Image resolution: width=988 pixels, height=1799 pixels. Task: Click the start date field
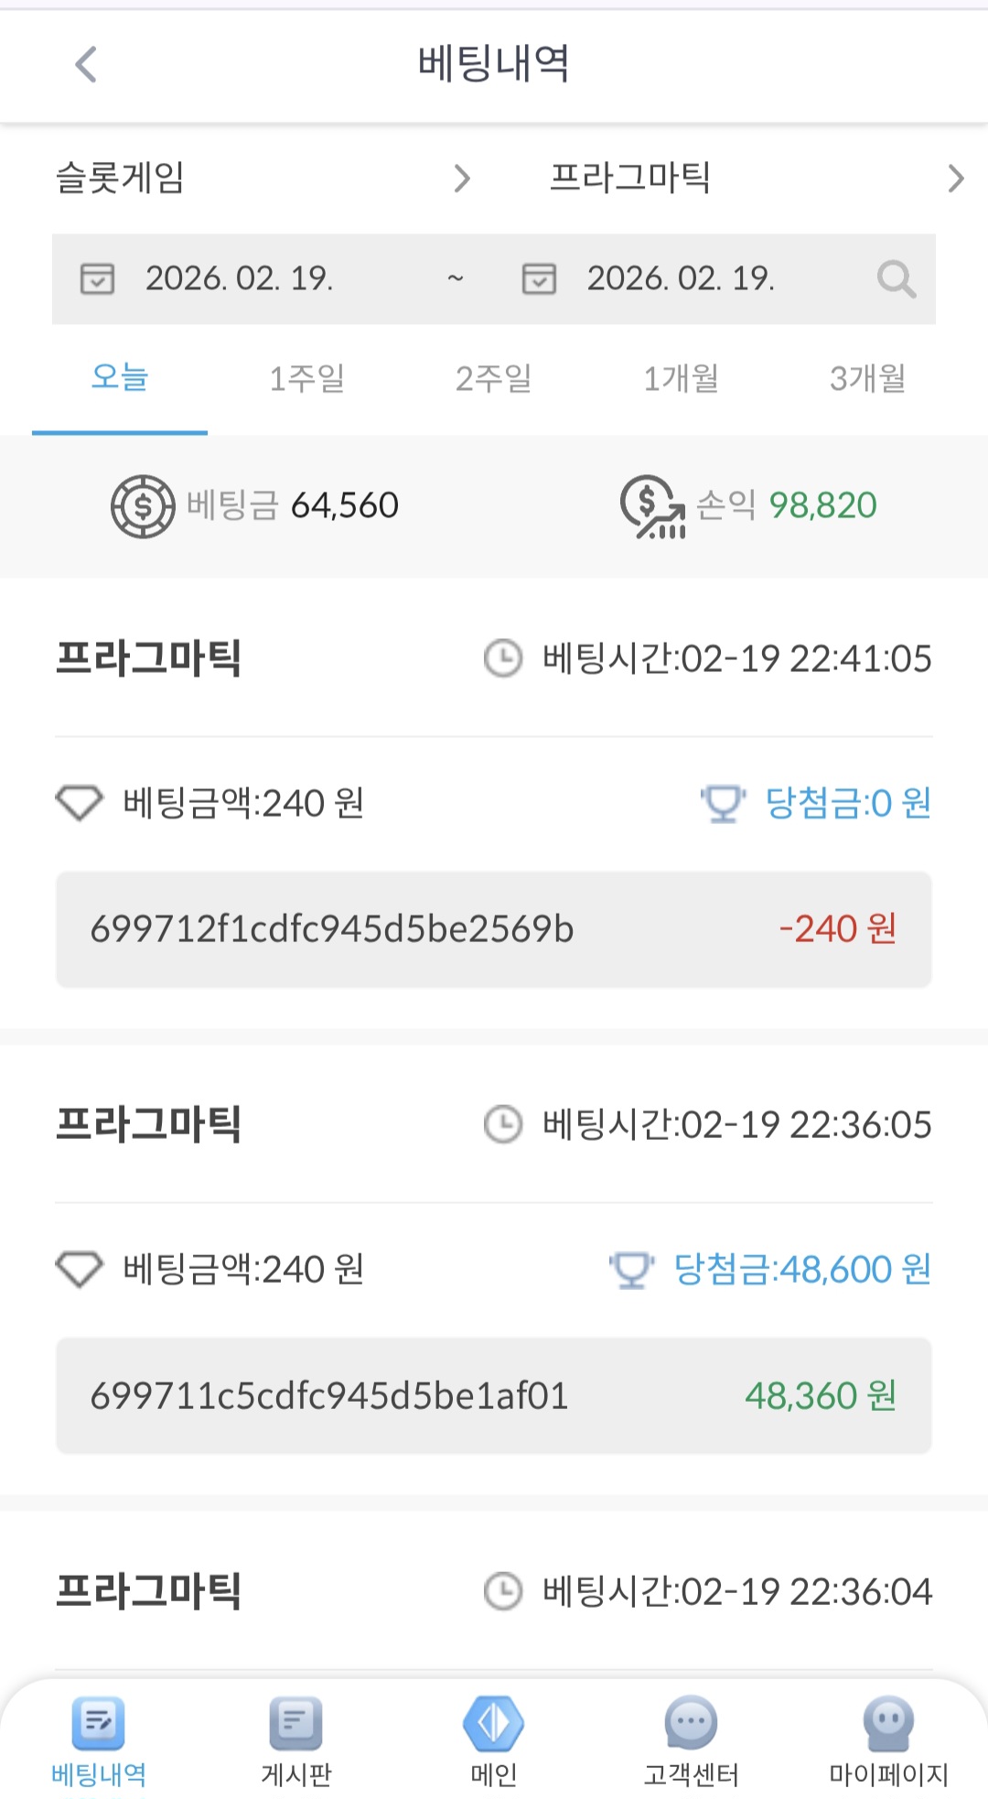click(x=240, y=278)
